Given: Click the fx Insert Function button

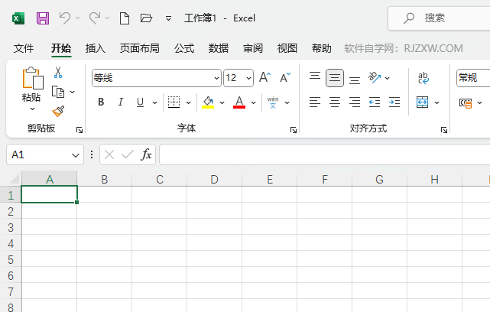Looking at the screenshot, I should point(146,154).
